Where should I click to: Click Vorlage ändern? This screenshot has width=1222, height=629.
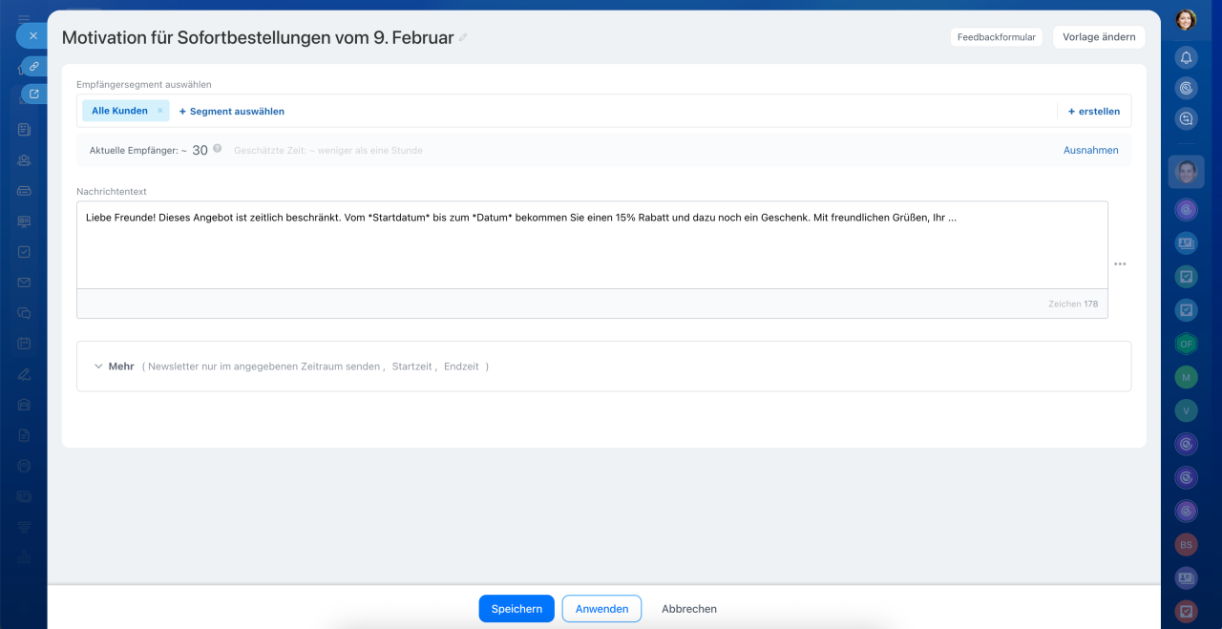pyautogui.click(x=1099, y=37)
